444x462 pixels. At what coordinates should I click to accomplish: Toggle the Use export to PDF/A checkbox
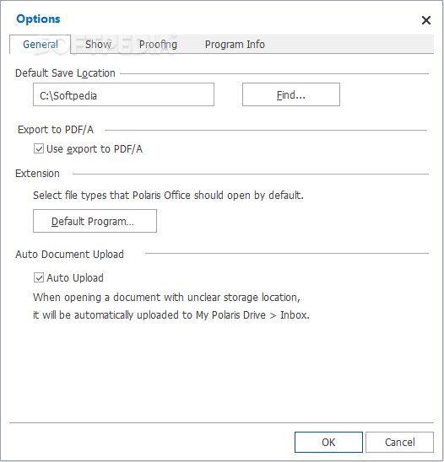pyautogui.click(x=39, y=148)
